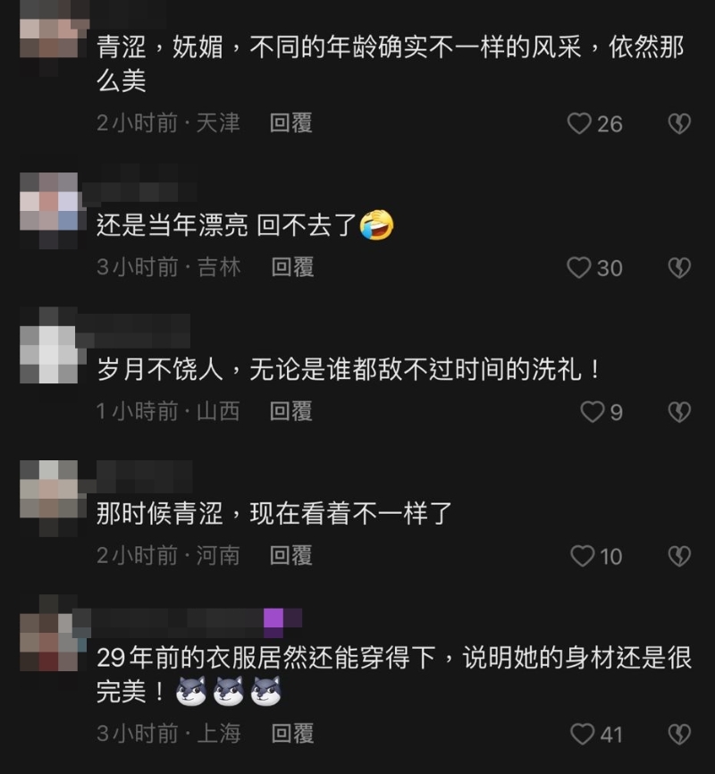Like the Tianjin comment with 26 likes
This screenshot has height=774, width=715.
click(579, 123)
